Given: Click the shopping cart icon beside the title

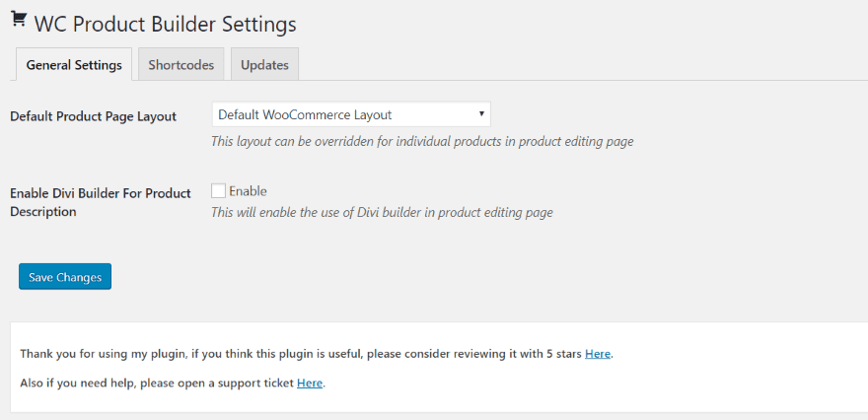Looking at the screenshot, I should (19, 19).
